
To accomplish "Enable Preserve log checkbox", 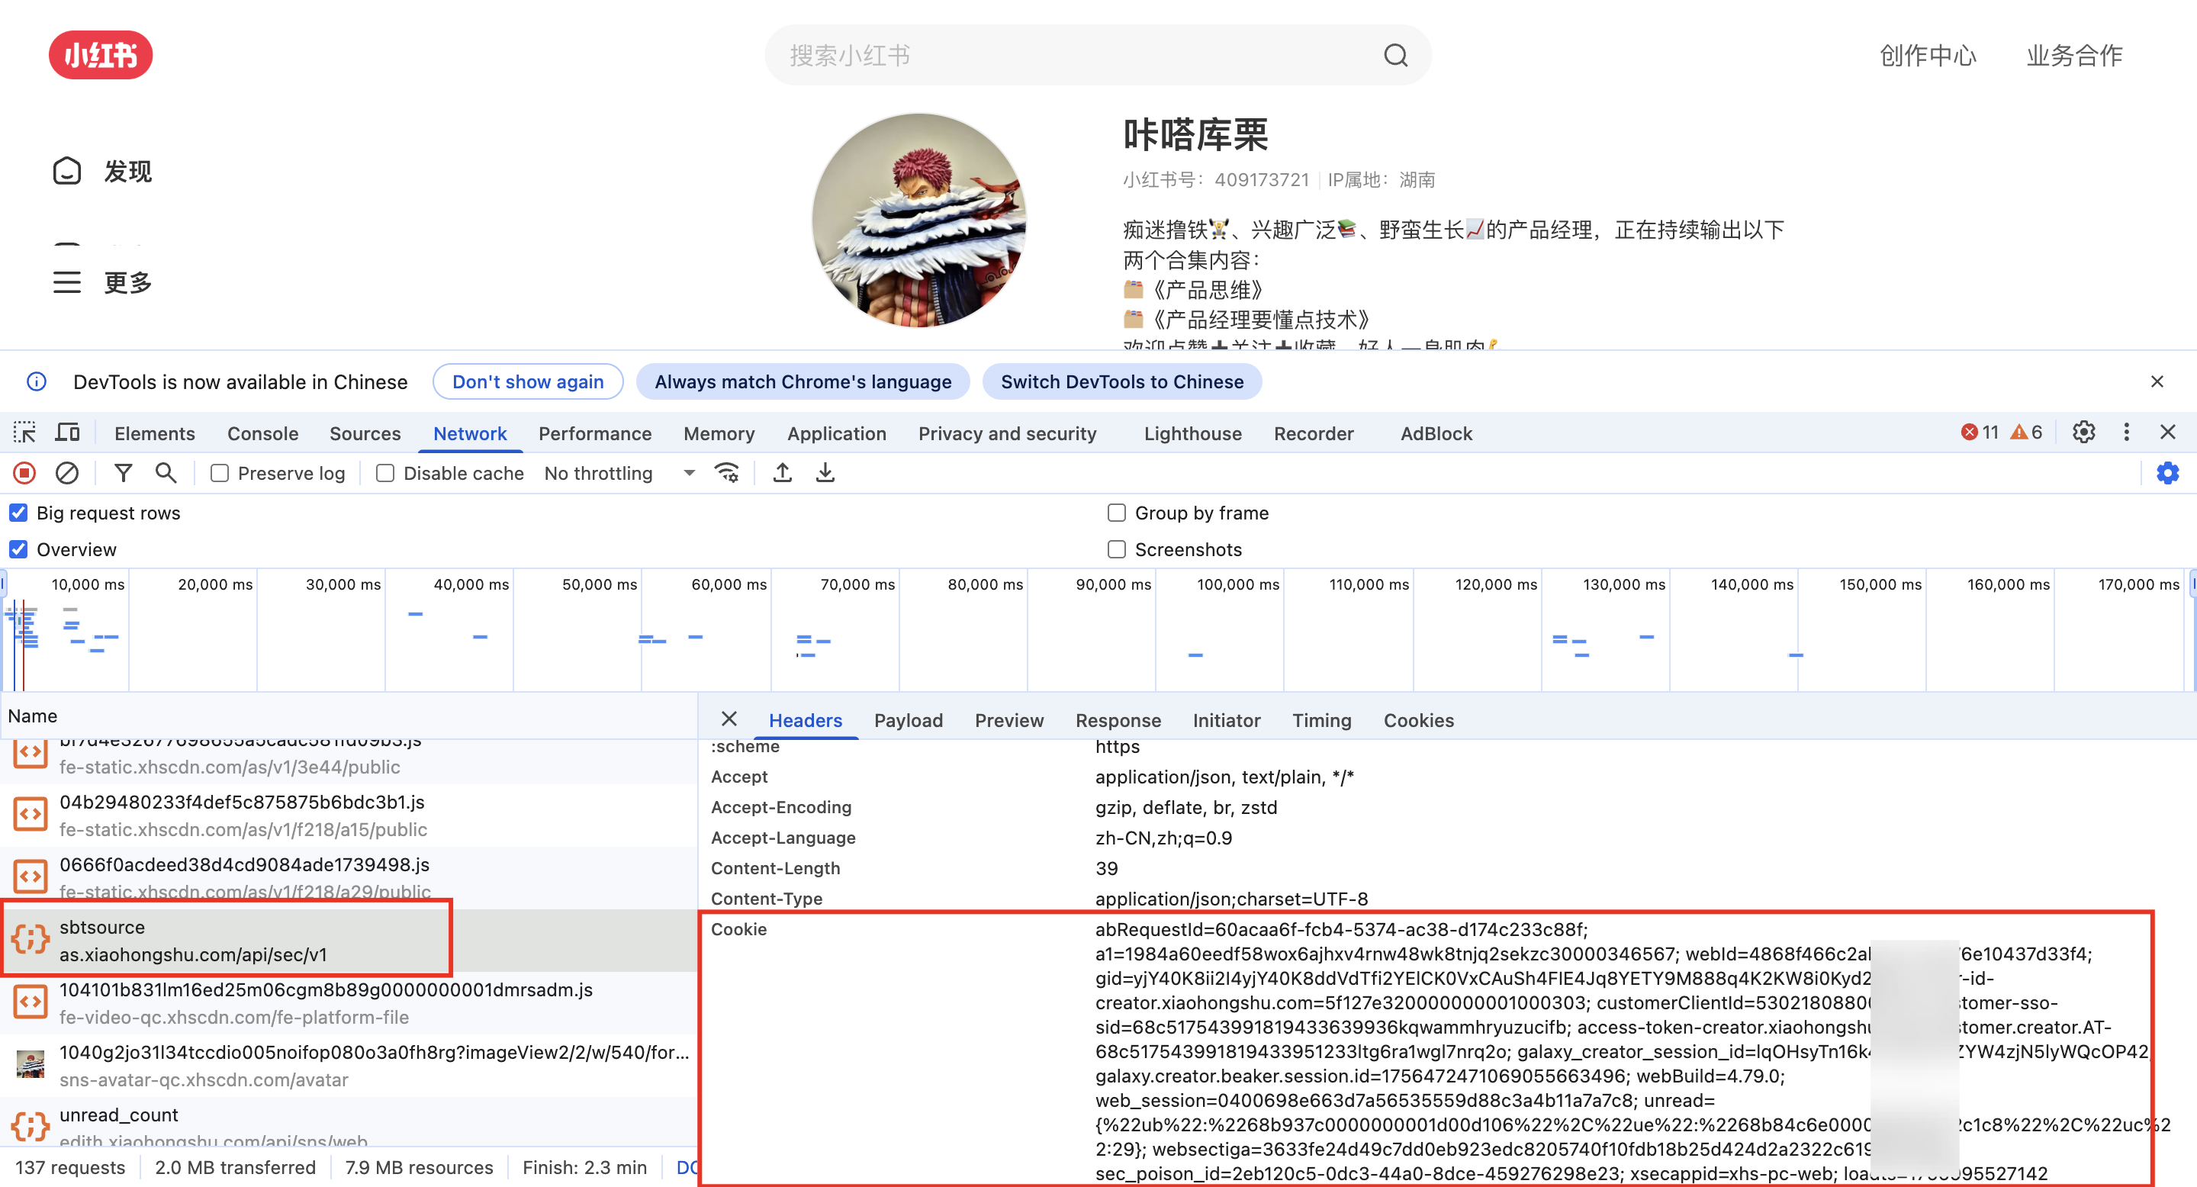I will 219,472.
